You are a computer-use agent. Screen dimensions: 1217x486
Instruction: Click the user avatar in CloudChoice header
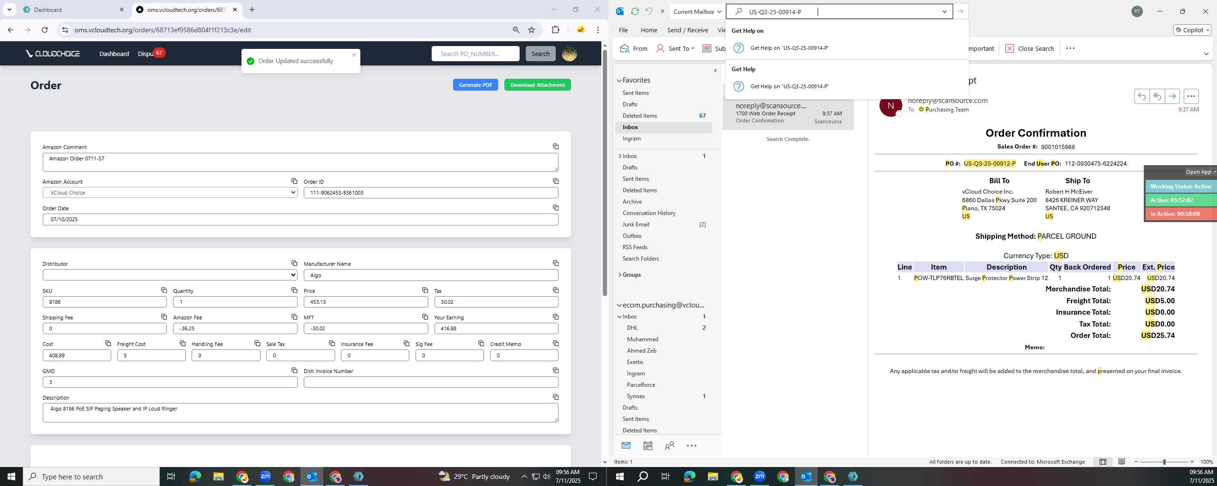point(569,54)
